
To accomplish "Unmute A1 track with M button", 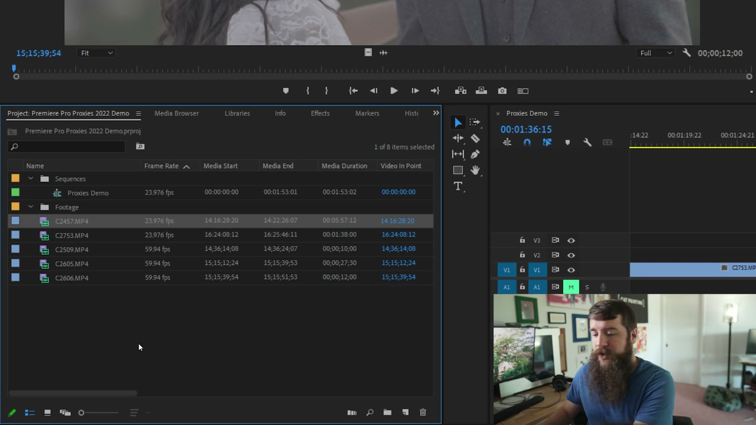I will click(x=571, y=287).
